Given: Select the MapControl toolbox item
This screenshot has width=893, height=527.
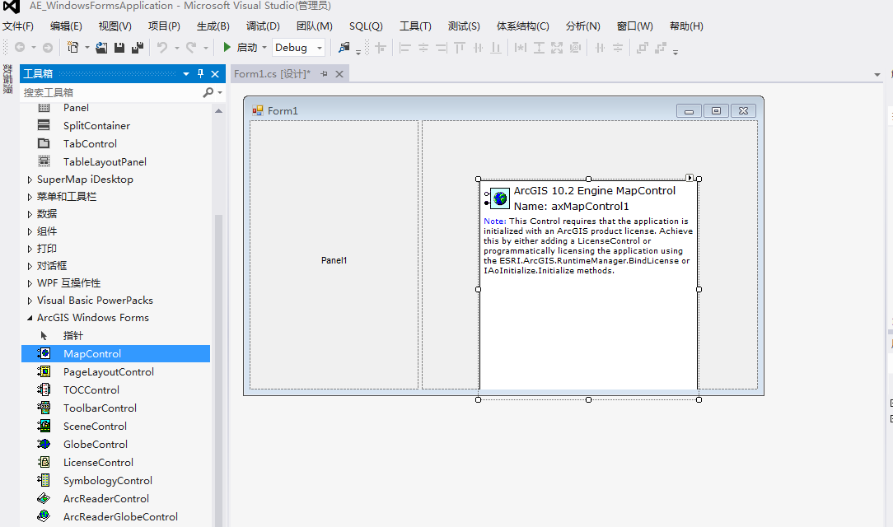Looking at the screenshot, I should click(115, 354).
